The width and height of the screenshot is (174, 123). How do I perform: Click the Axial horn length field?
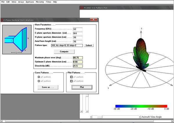point(78,41)
